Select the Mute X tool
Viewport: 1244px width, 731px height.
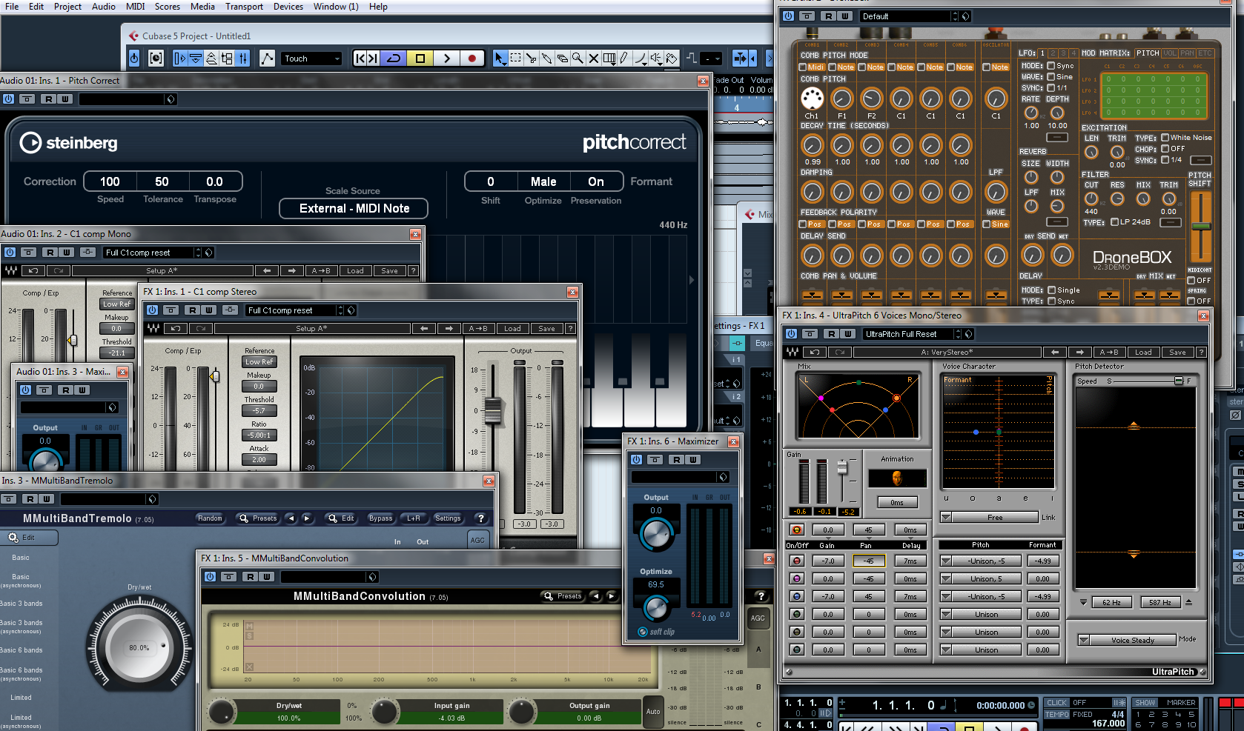[594, 59]
